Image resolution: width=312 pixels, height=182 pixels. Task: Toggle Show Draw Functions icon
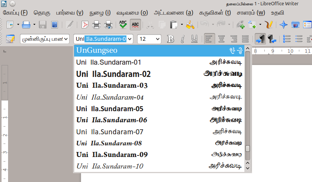[269, 25]
